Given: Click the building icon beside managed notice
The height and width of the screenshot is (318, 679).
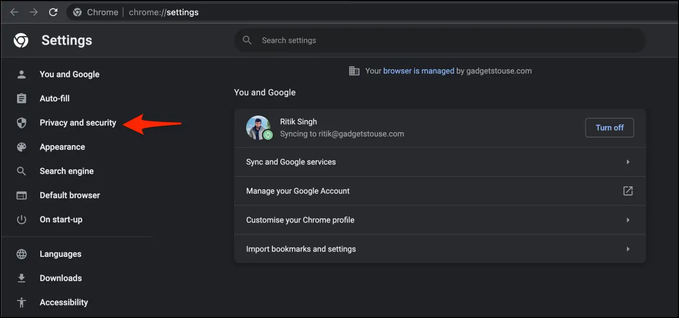Looking at the screenshot, I should 355,71.
